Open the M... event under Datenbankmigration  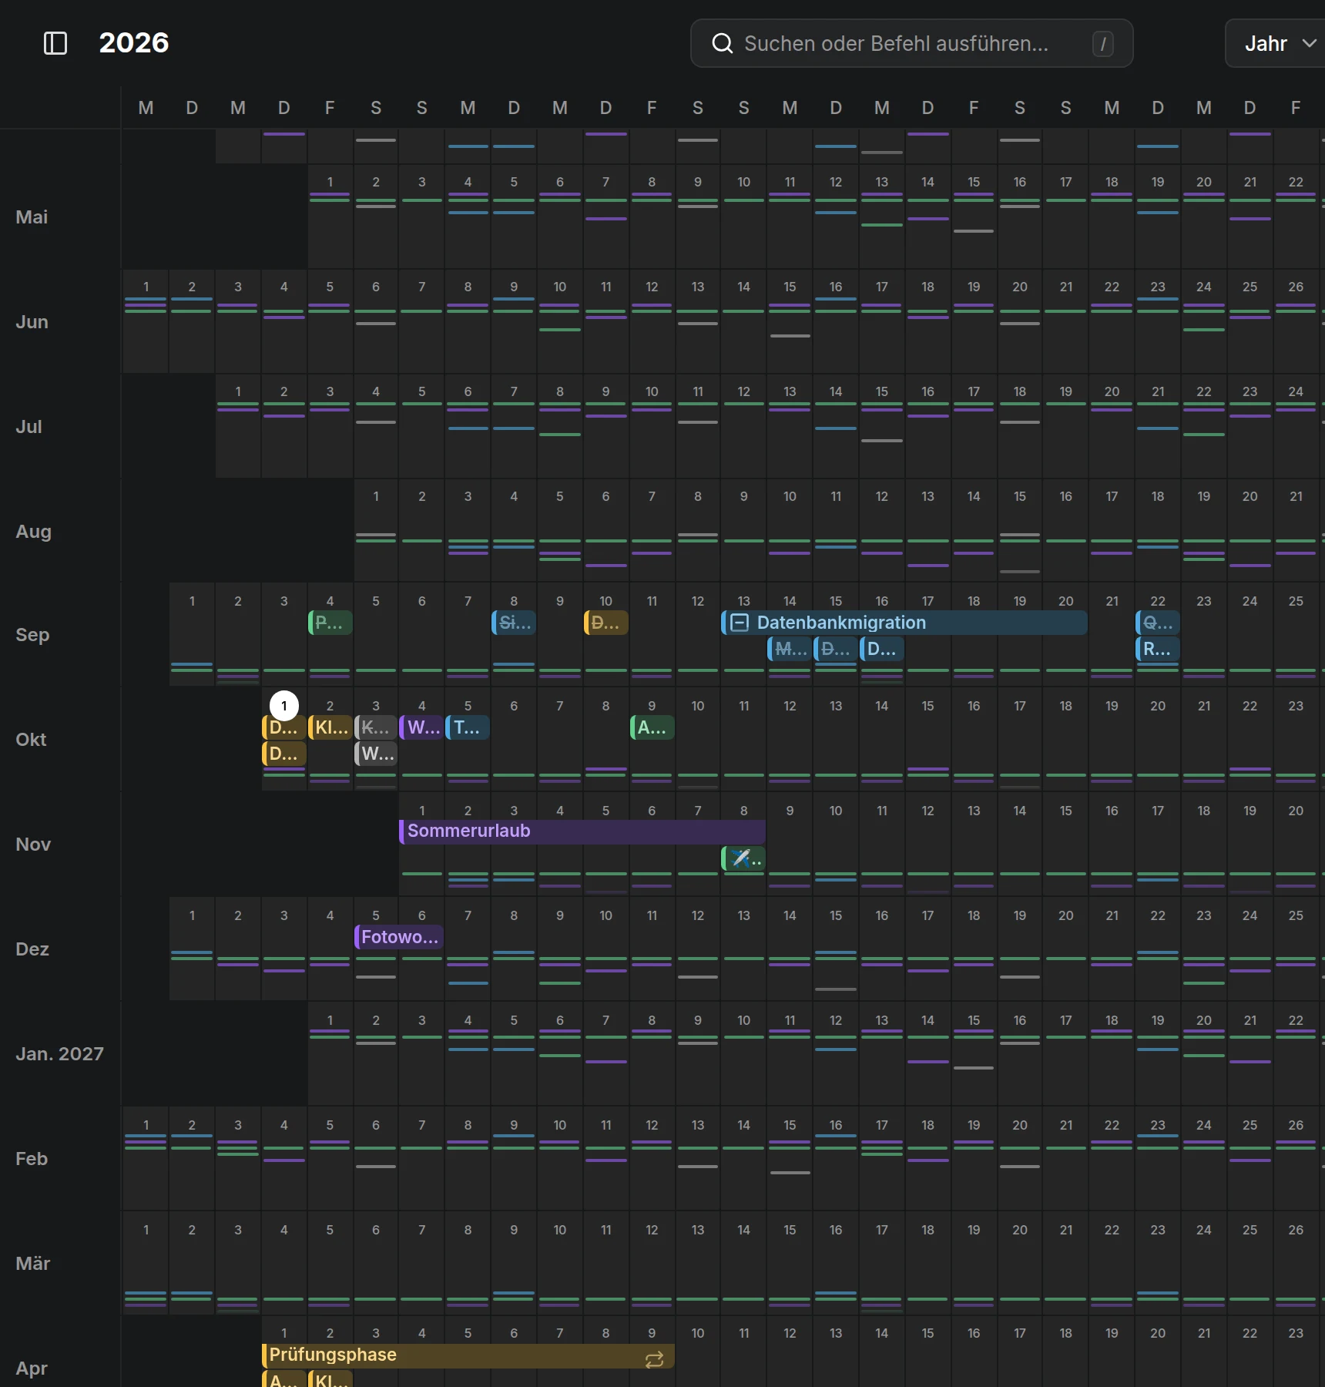pyautogui.click(x=790, y=649)
